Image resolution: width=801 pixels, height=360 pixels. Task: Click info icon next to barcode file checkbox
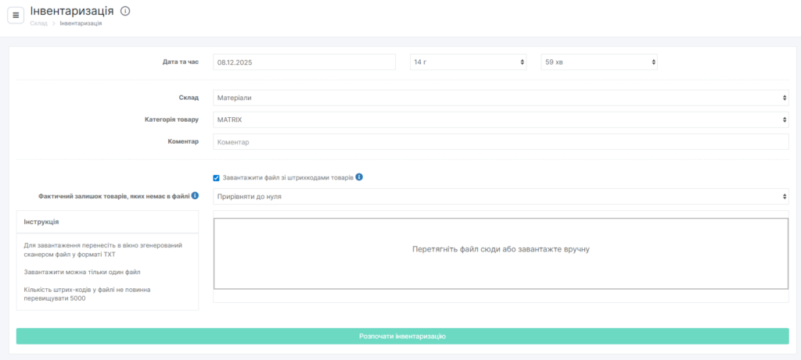click(359, 177)
